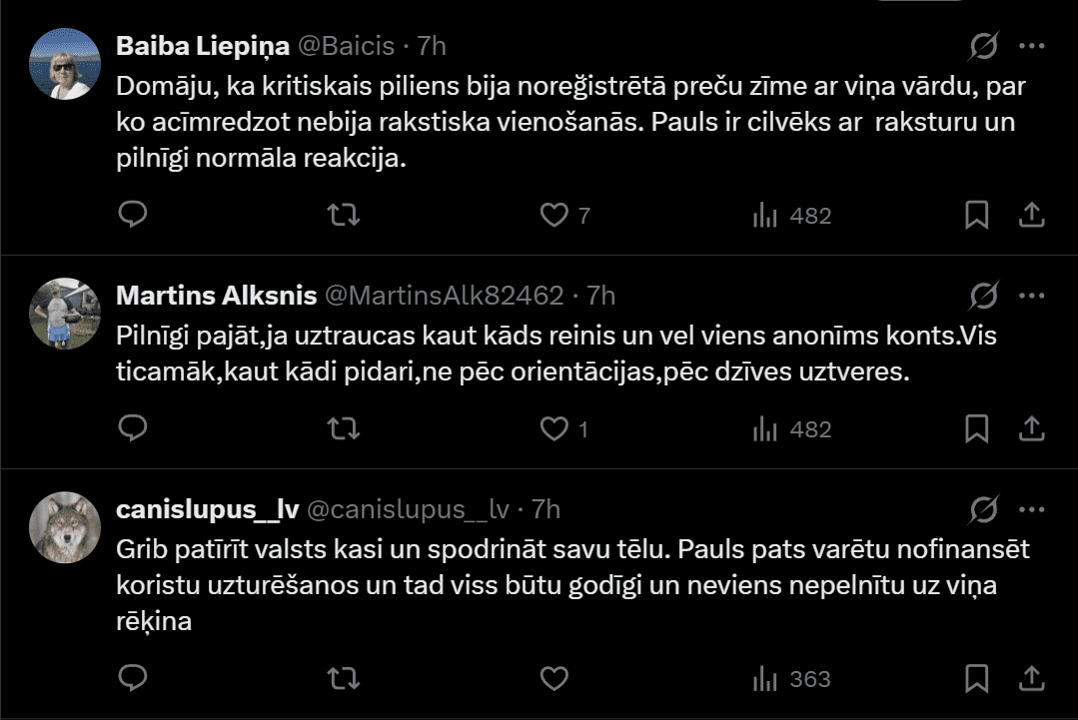Open the @MartinsAlk82462 handle link
1078x720 pixels.
[445, 296]
